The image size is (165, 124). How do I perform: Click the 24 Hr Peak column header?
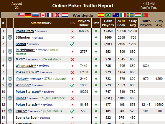tap(121, 23)
